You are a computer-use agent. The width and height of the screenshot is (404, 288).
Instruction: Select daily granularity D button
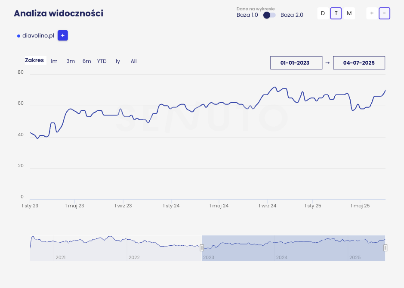click(323, 13)
